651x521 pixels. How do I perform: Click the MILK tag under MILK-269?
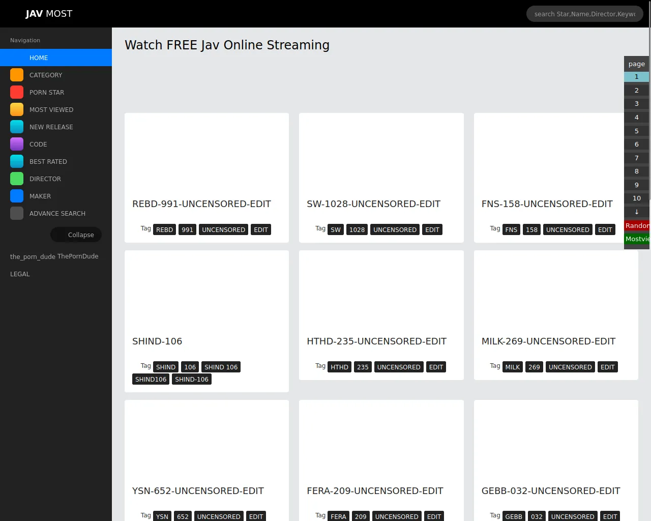512,367
